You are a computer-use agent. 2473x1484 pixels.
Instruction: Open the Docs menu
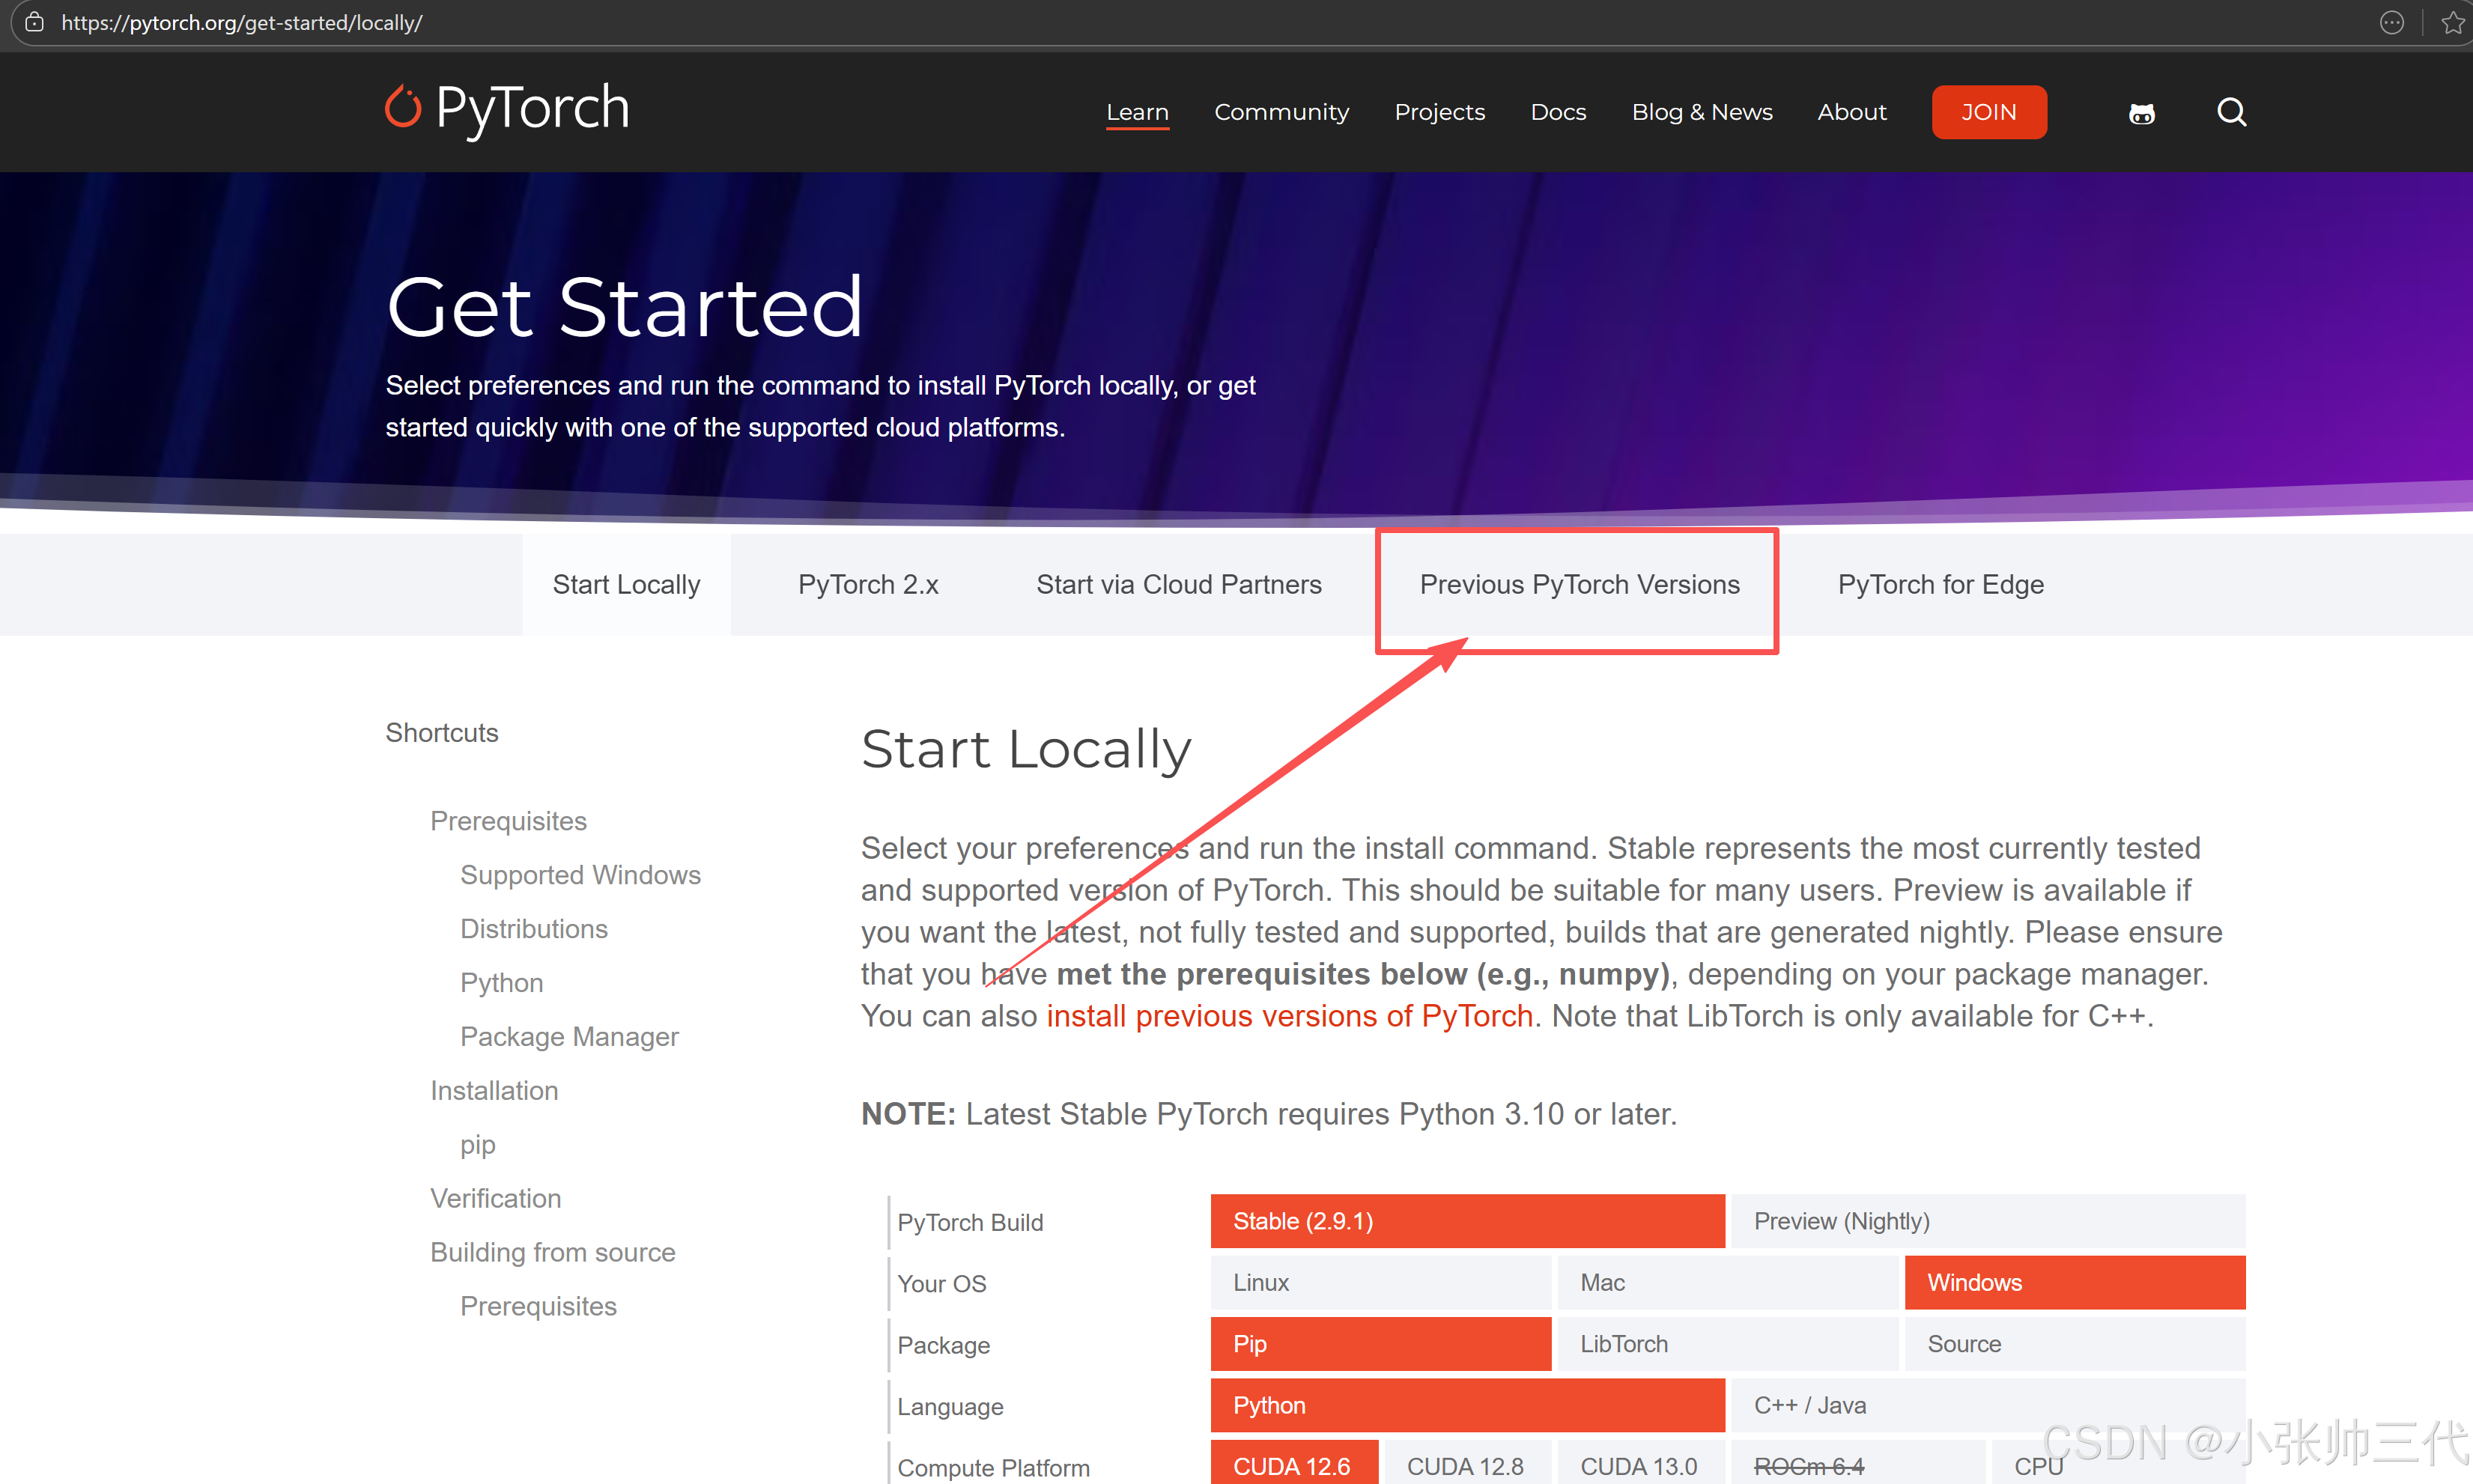[x=1558, y=112]
